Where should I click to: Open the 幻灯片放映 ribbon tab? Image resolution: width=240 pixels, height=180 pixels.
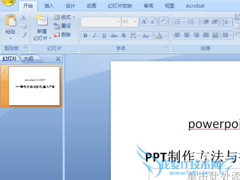click(x=120, y=6)
